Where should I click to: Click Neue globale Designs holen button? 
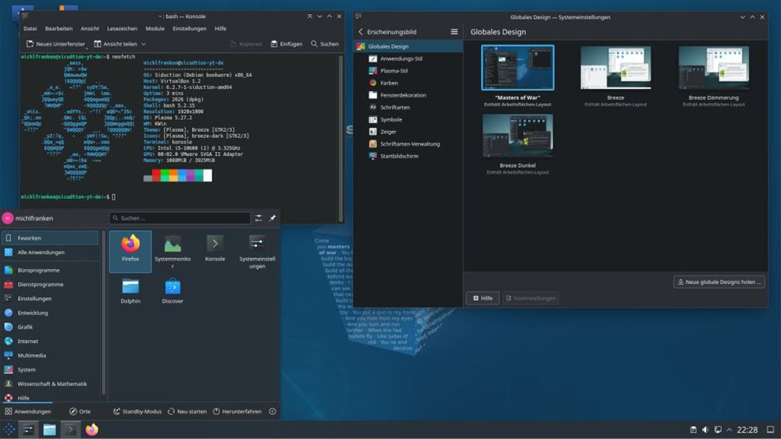point(719,281)
